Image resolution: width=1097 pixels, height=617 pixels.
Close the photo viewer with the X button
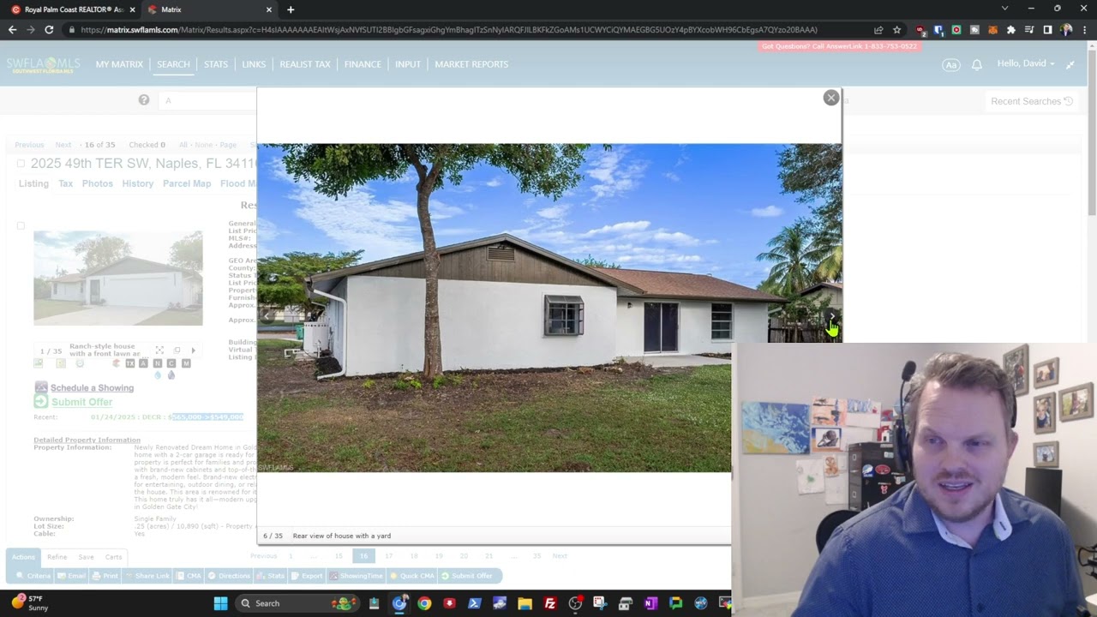coord(830,98)
